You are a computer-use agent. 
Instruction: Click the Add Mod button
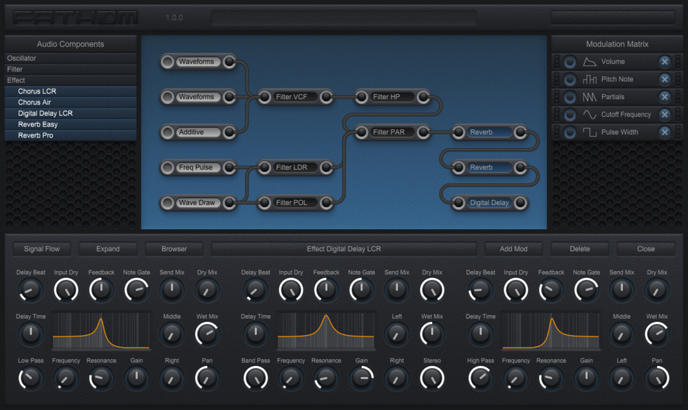[513, 248]
